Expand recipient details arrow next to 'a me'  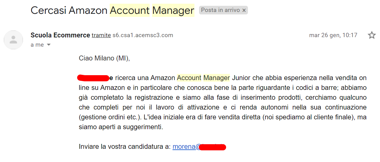click(49, 45)
